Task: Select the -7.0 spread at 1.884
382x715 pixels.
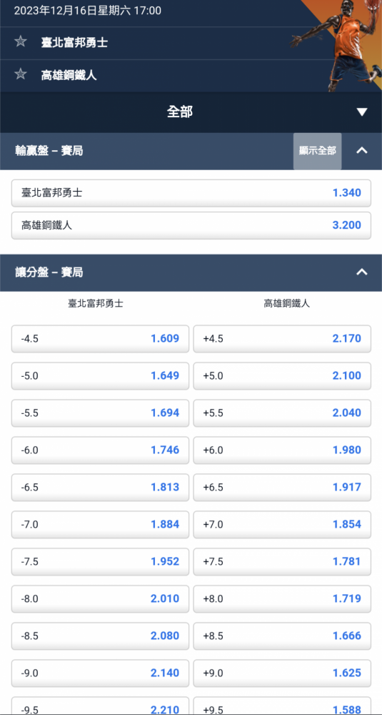Action: click(x=100, y=524)
